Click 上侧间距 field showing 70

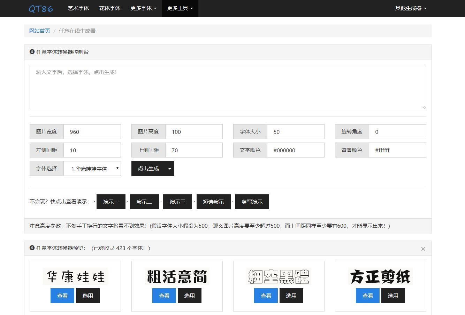[194, 150]
